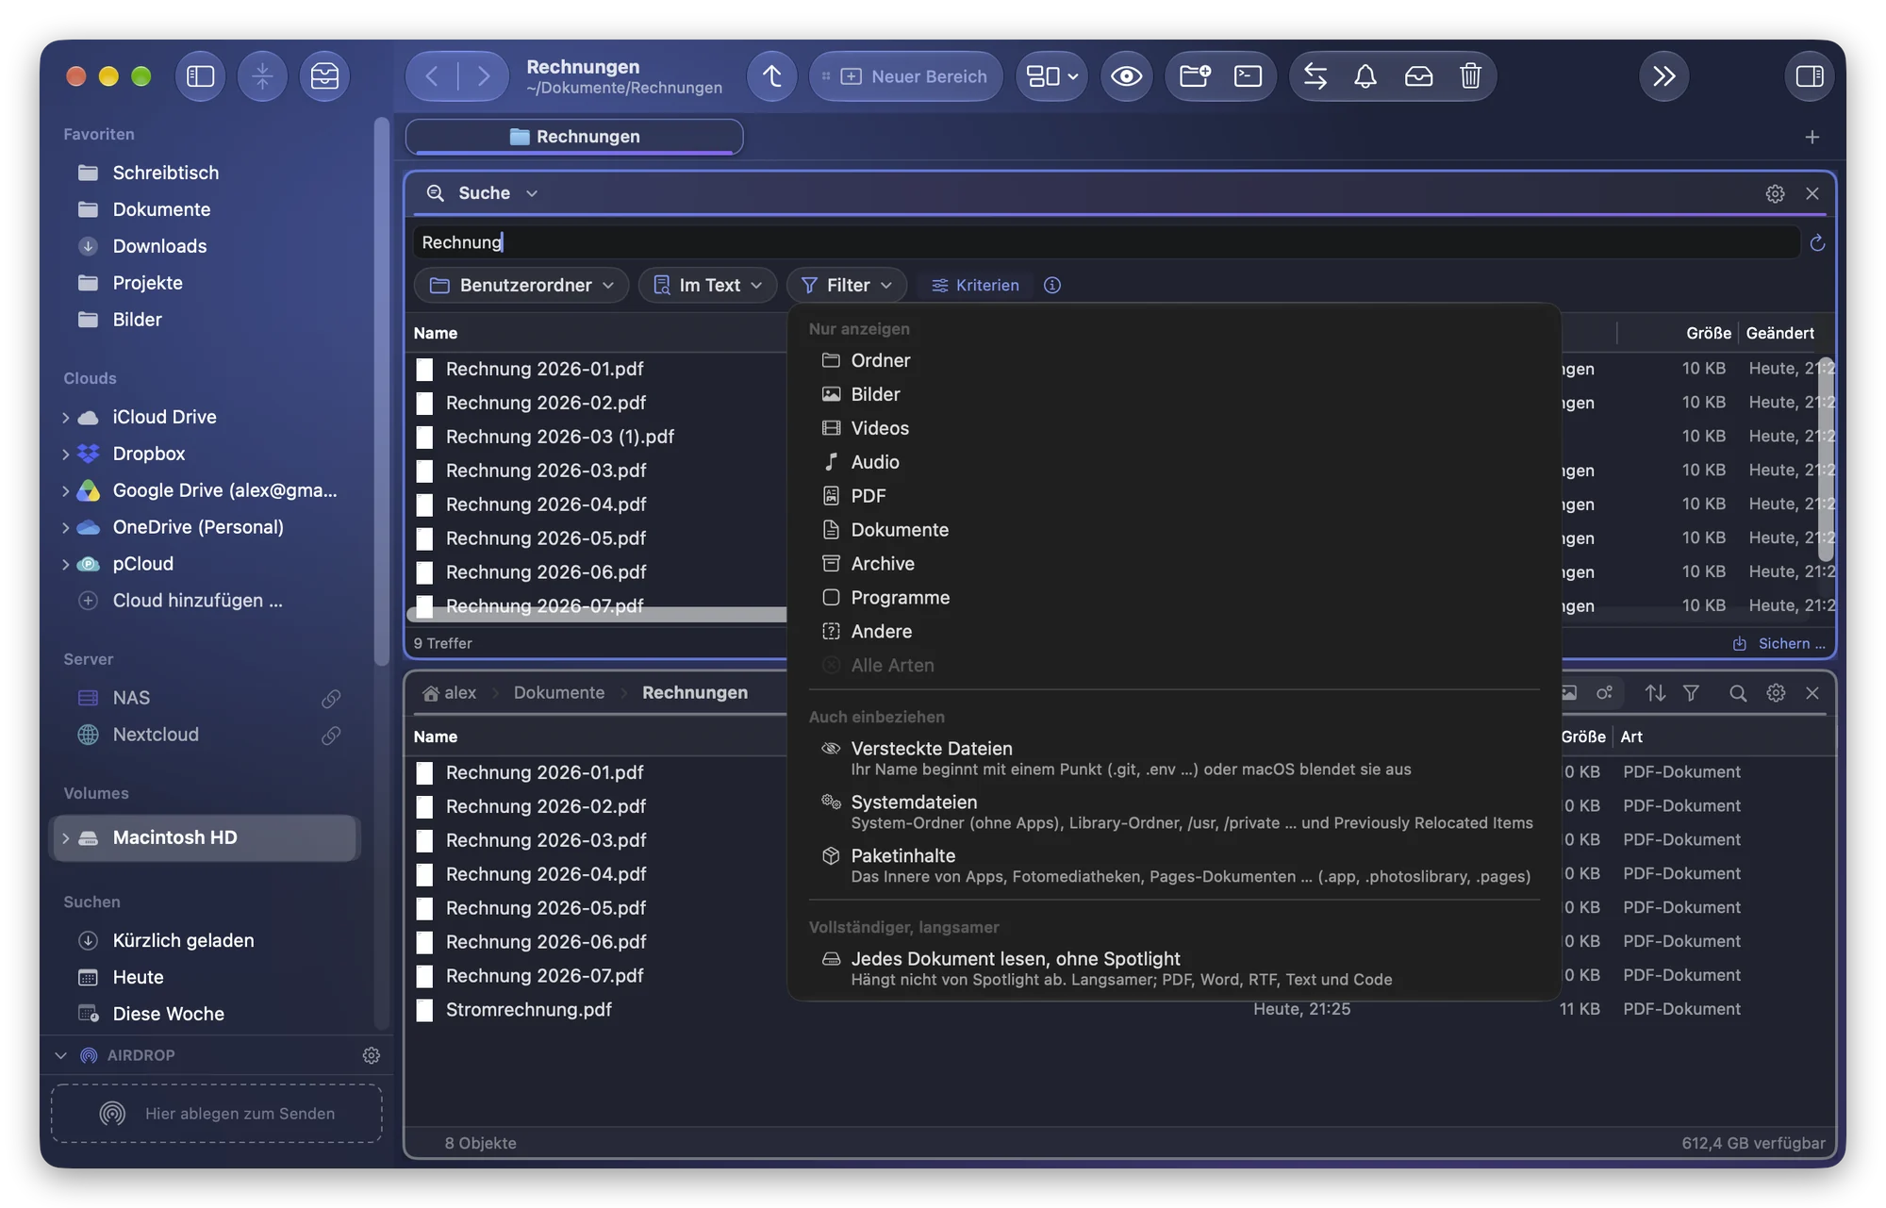Go to the parent folder with up arrow

pyautogui.click(x=772, y=76)
